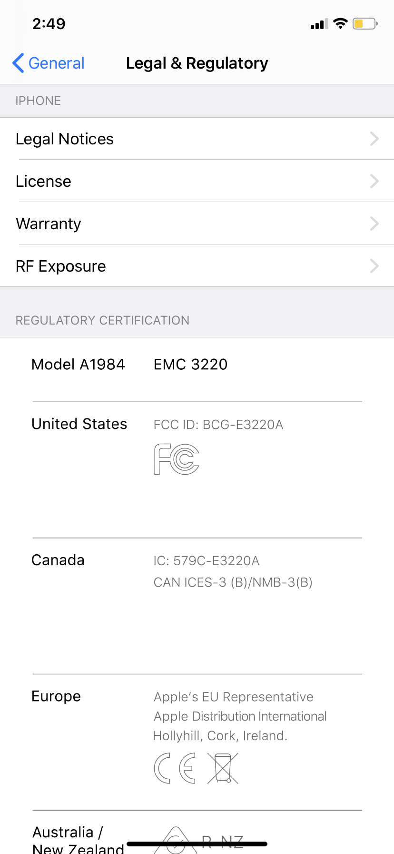Tap the clock showing 2:49
The image size is (394, 854).
[49, 24]
